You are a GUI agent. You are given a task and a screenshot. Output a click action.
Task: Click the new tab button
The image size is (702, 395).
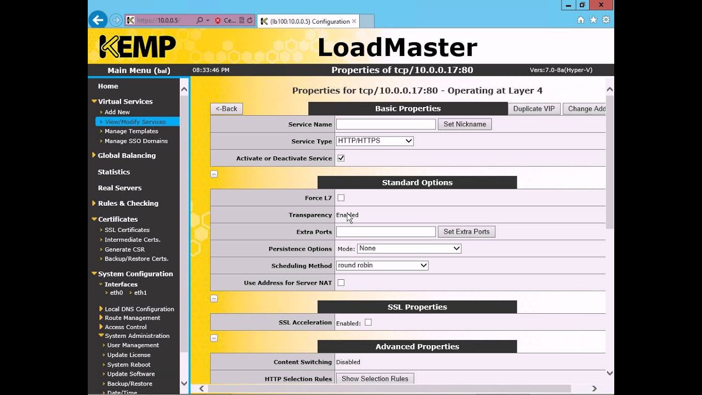pyautogui.click(x=366, y=21)
